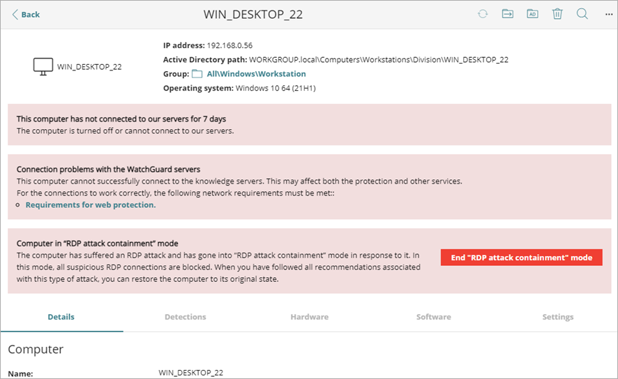
Task: Click the IP address value 192.168.0.56
Action: (x=229, y=45)
